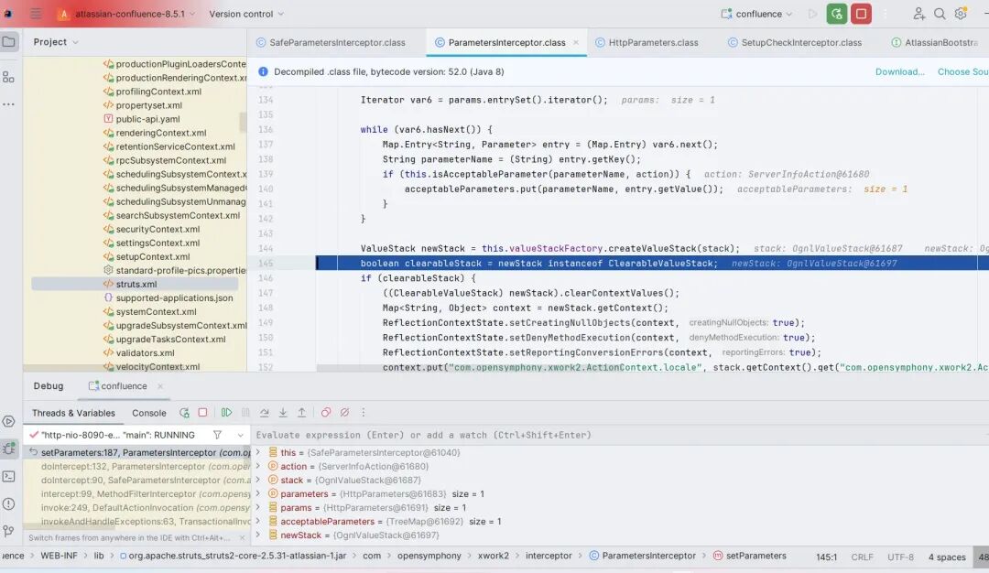Expand the 'stack' variable node
989x573 pixels.
coord(257,480)
